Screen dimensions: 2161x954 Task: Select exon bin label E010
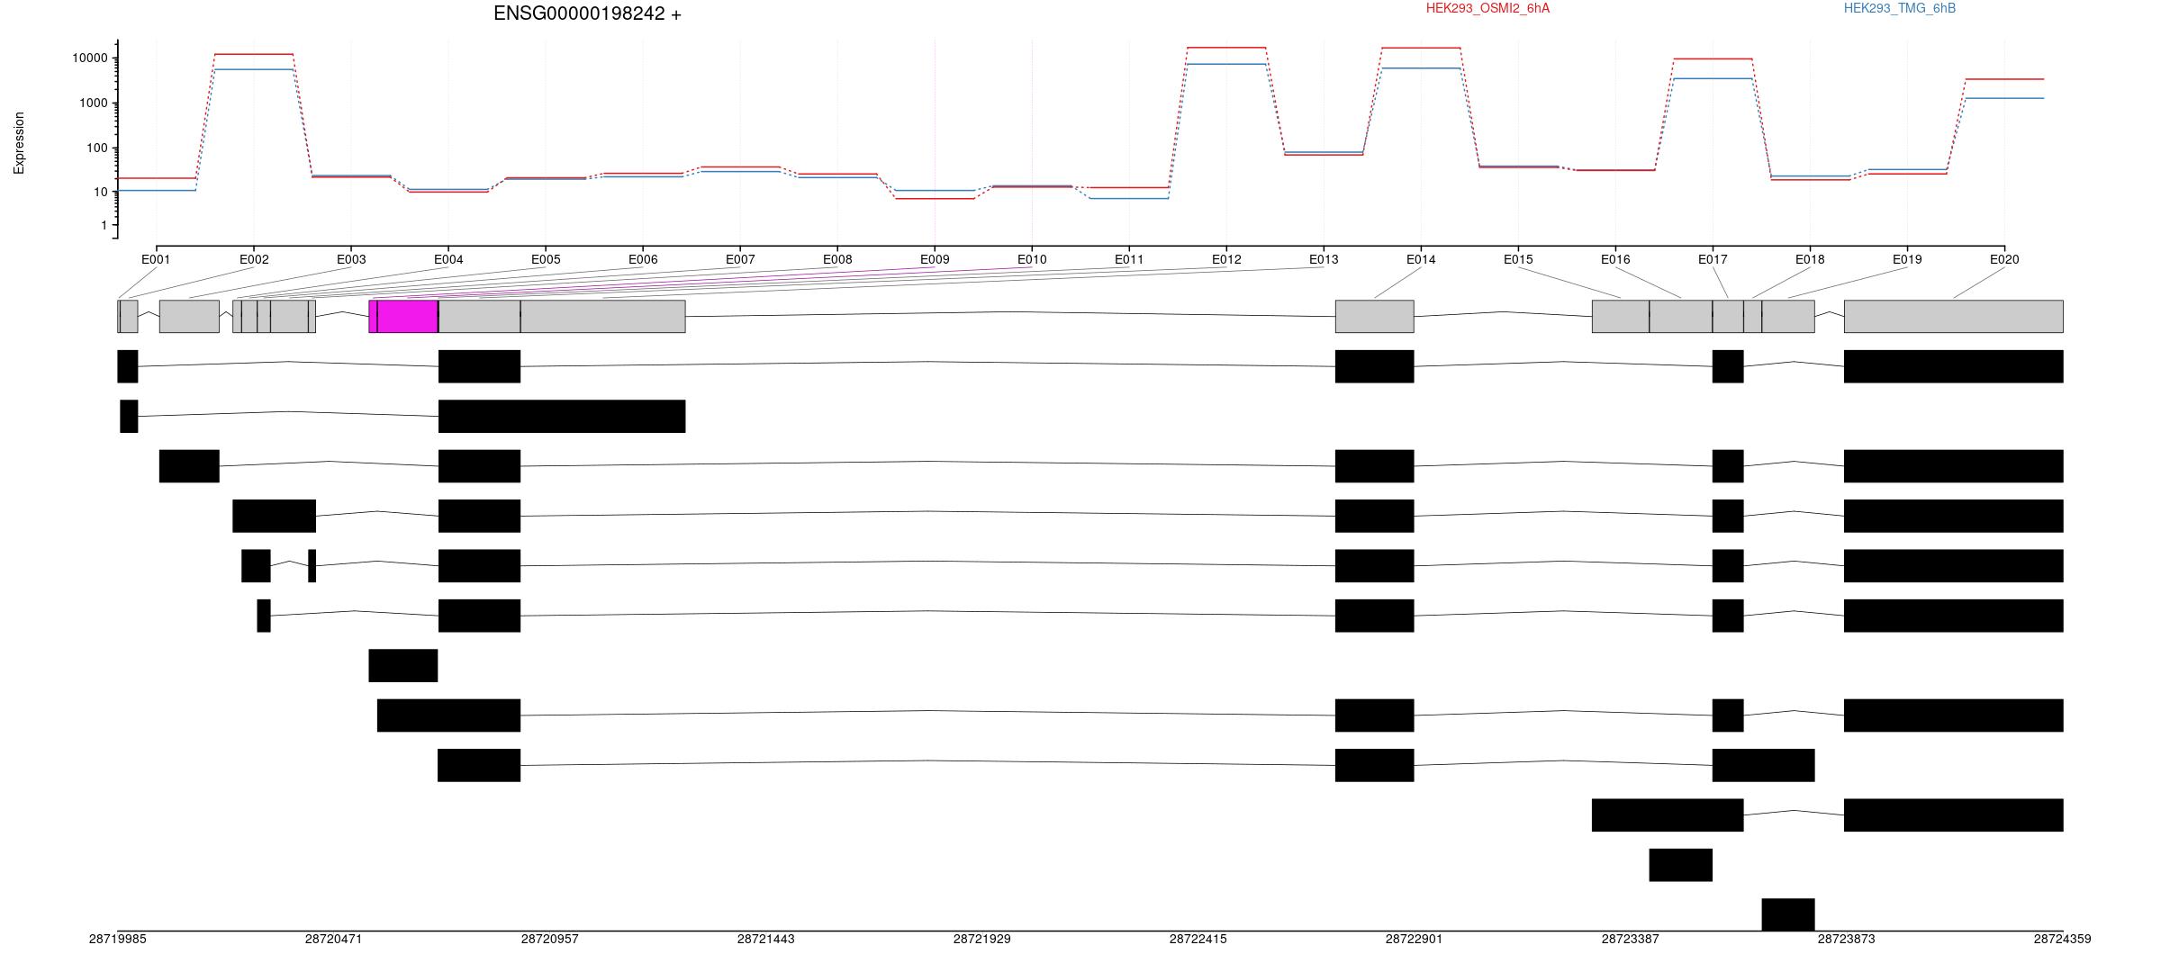[1032, 259]
